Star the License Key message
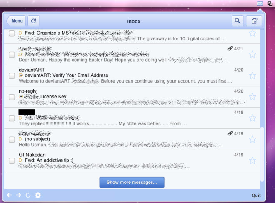The image size is (275, 203). pyautogui.click(x=252, y=97)
